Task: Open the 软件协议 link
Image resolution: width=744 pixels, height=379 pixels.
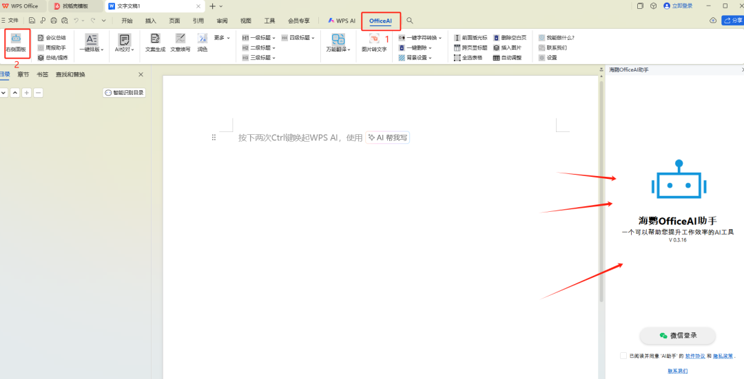Action: click(695, 356)
